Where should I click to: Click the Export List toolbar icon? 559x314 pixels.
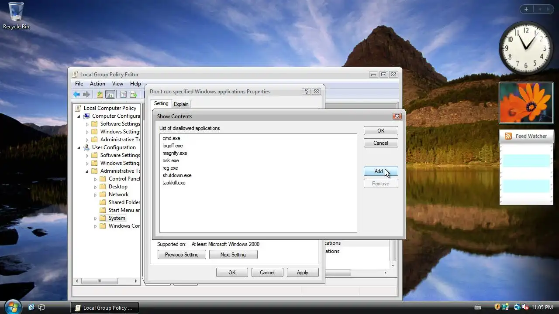(x=134, y=95)
